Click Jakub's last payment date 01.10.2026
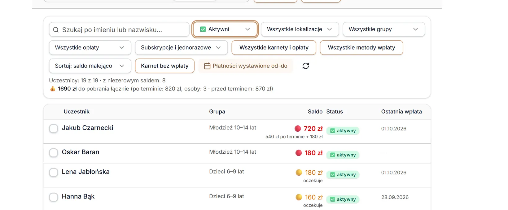Screen dimensions: 508x210 click(394, 129)
